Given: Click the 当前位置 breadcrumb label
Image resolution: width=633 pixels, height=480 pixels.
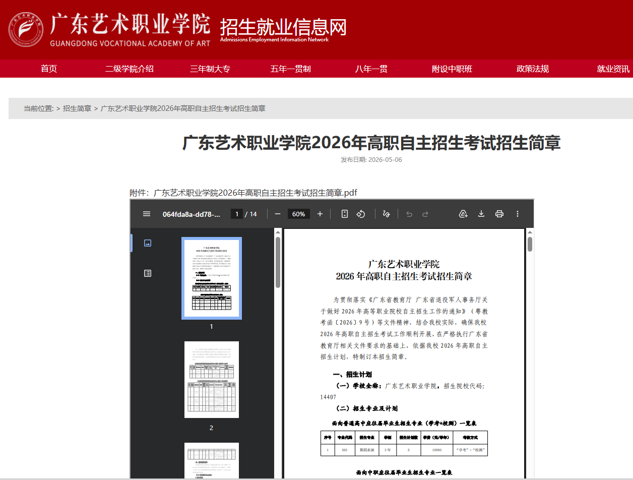Looking at the screenshot, I should pyautogui.click(x=39, y=108).
